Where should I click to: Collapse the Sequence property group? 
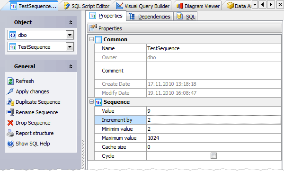[x=92, y=102]
